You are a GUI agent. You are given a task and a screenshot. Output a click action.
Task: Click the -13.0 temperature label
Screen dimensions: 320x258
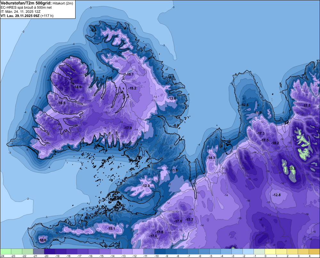pyautogui.click(x=172, y=98)
